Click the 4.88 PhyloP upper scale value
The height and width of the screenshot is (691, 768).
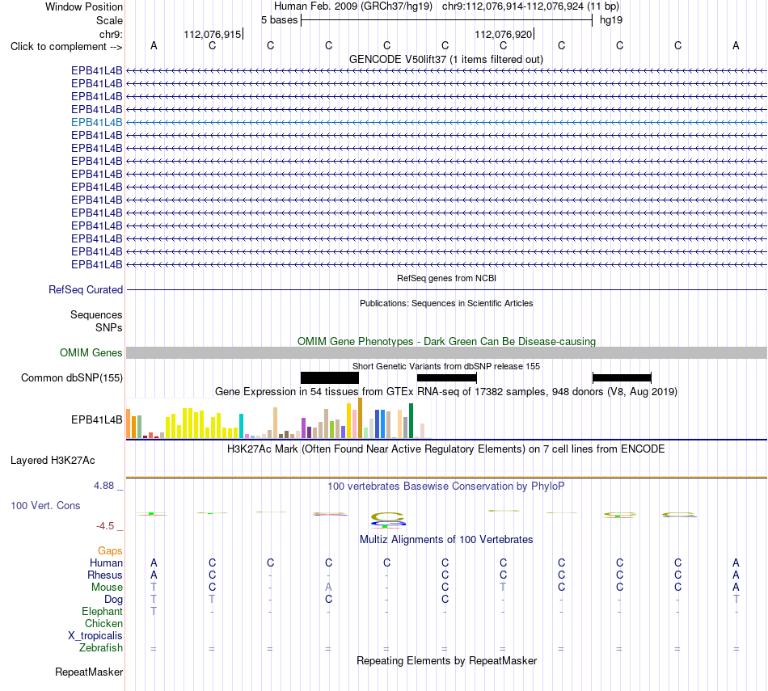[103, 485]
